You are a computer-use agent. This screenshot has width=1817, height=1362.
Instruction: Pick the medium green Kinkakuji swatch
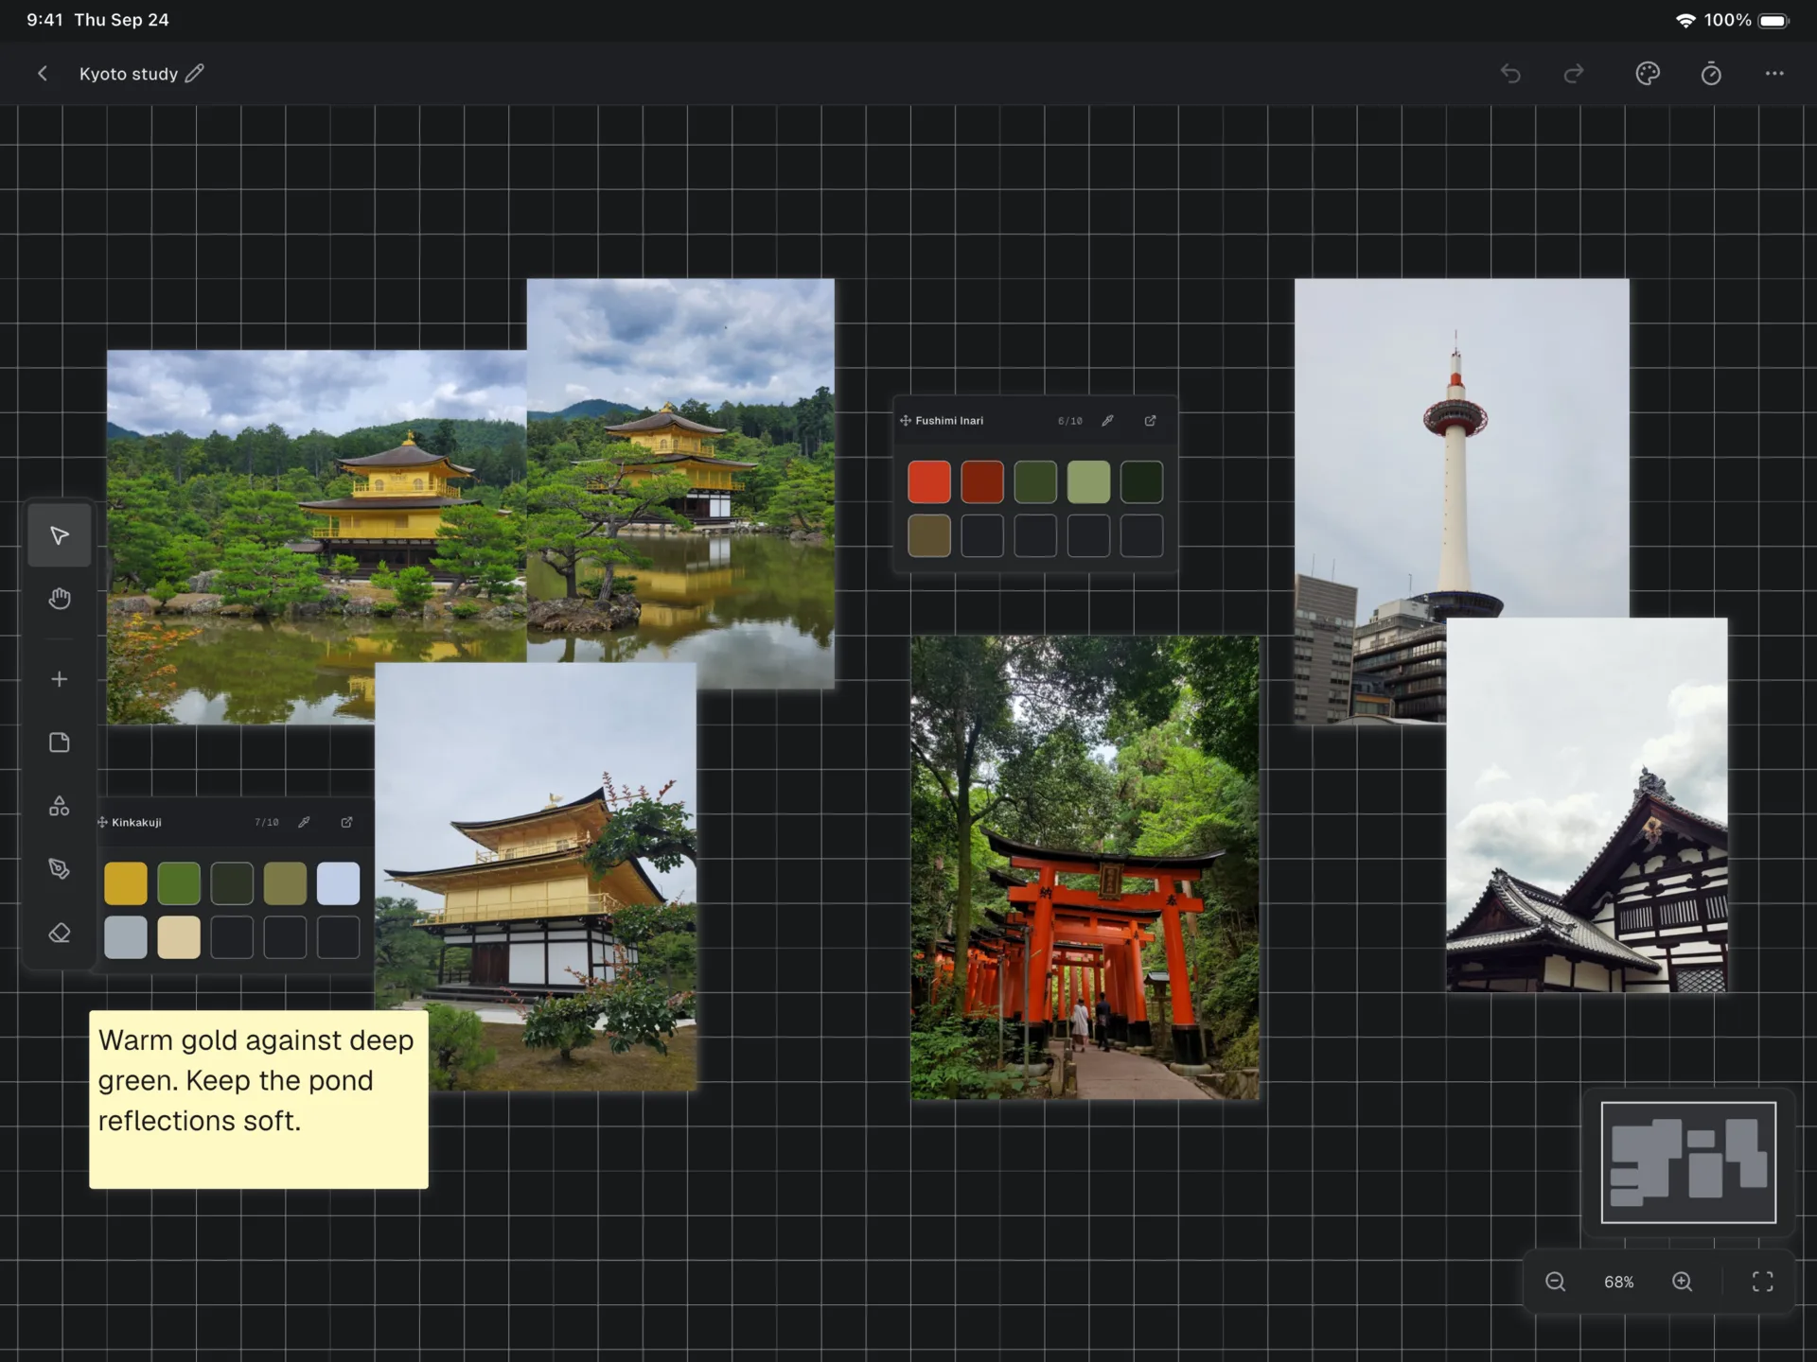point(179,883)
